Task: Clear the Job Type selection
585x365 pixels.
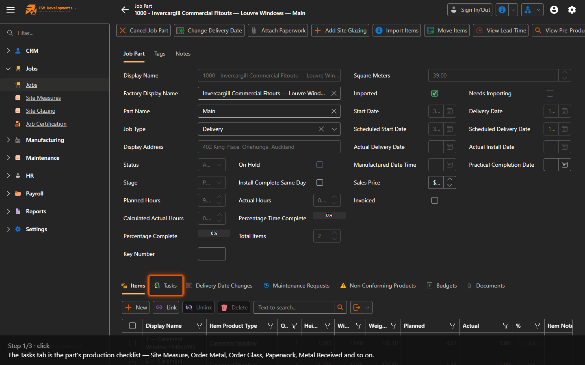Action: 321,129
